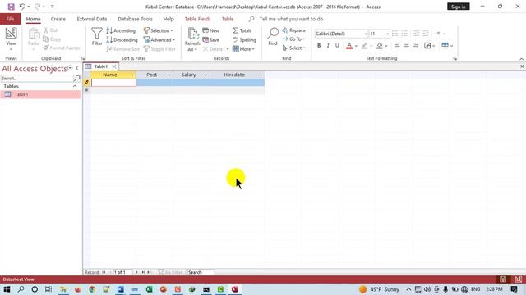Open the Name column dropdown arrow
The height and width of the screenshot is (295, 526).
point(132,75)
